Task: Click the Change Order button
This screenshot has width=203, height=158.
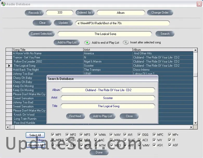Action: (160, 12)
